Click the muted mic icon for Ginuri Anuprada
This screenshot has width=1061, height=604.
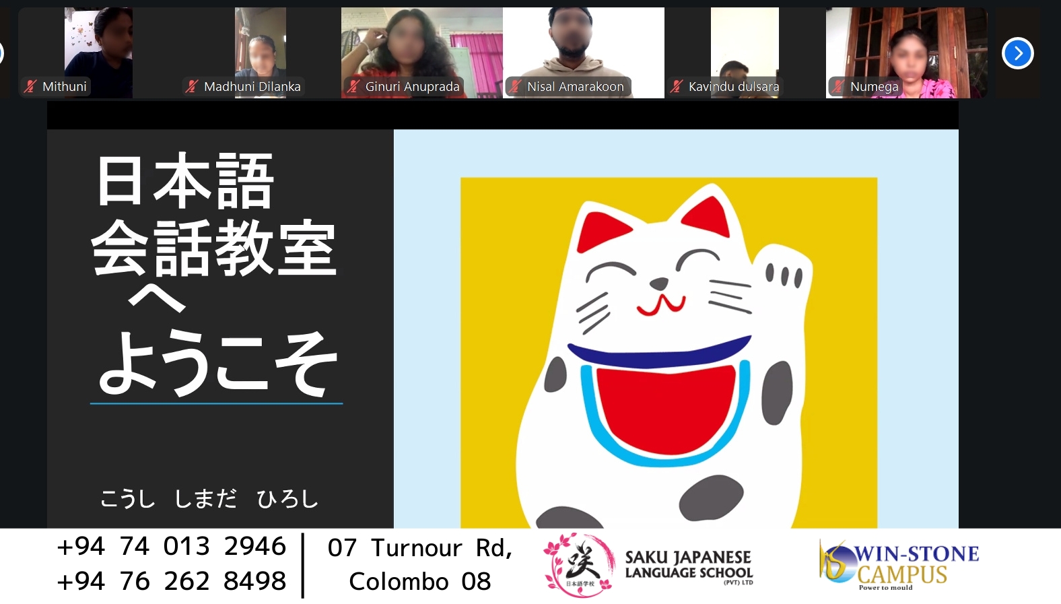[x=353, y=86]
